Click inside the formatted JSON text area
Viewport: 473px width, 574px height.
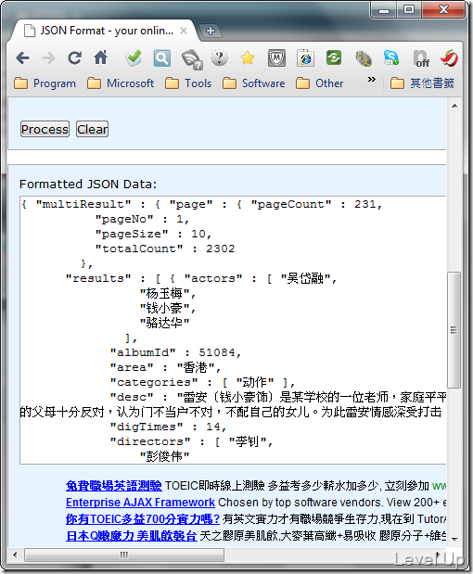[x=233, y=330]
